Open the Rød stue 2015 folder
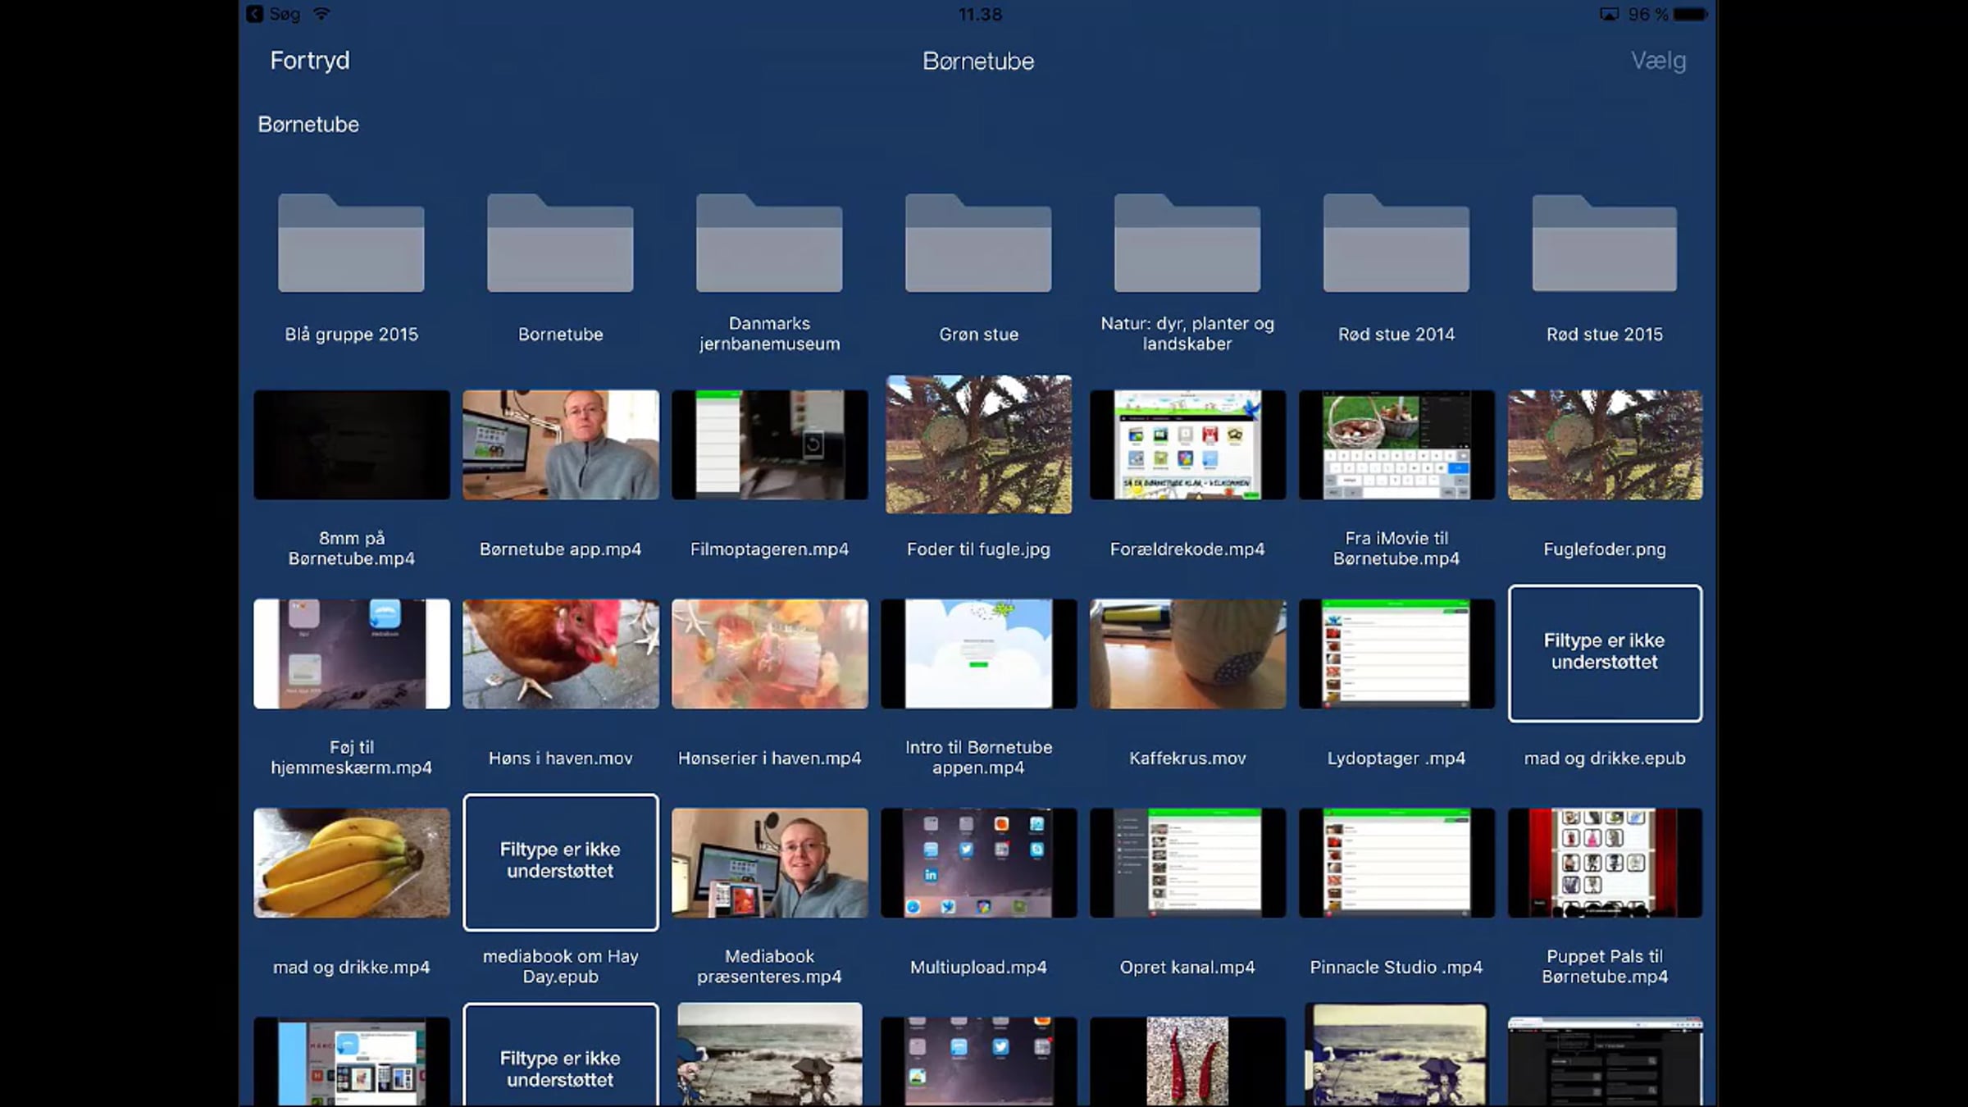 pos(1605,243)
